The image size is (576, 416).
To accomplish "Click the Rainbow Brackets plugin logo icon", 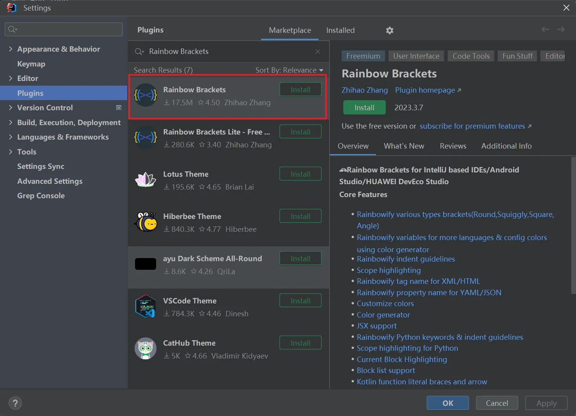I will [146, 95].
